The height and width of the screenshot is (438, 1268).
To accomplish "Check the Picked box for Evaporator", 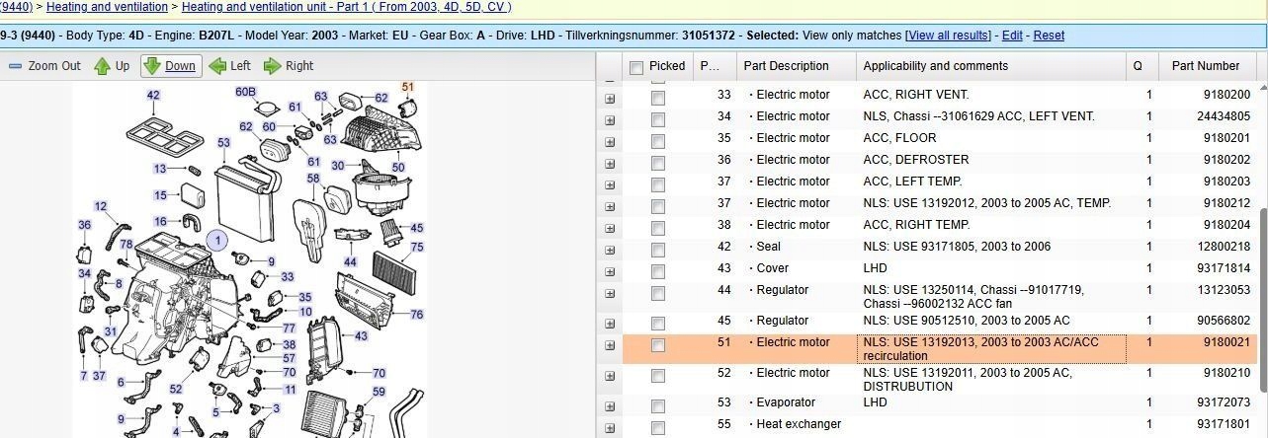I will [x=658, y=403].
